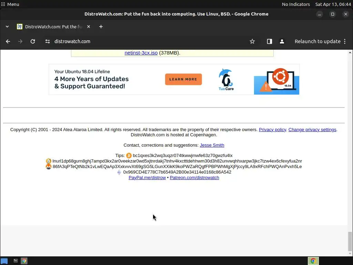The width and height of the screenshot is (353, 265).
Task: Open the Privacy policy link
Action: [x=272, y=130]
